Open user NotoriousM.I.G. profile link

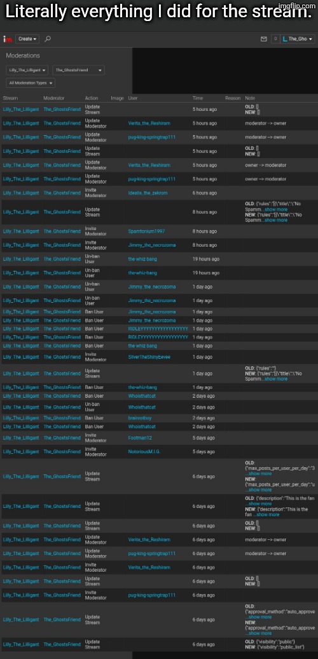click(144, 451)
